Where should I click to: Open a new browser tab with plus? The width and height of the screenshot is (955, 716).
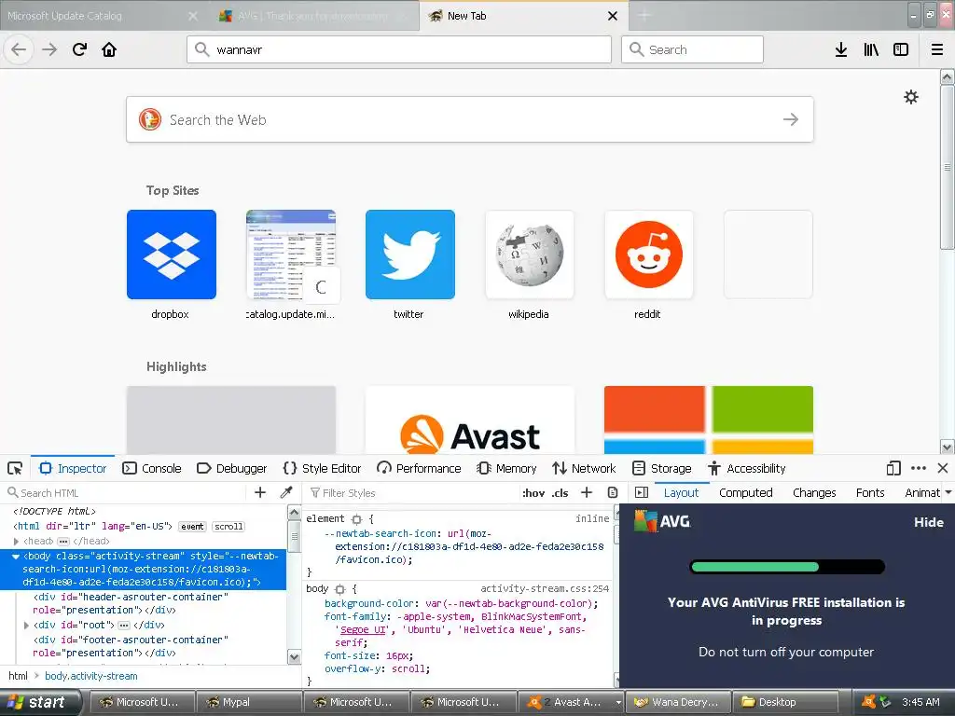644,16
